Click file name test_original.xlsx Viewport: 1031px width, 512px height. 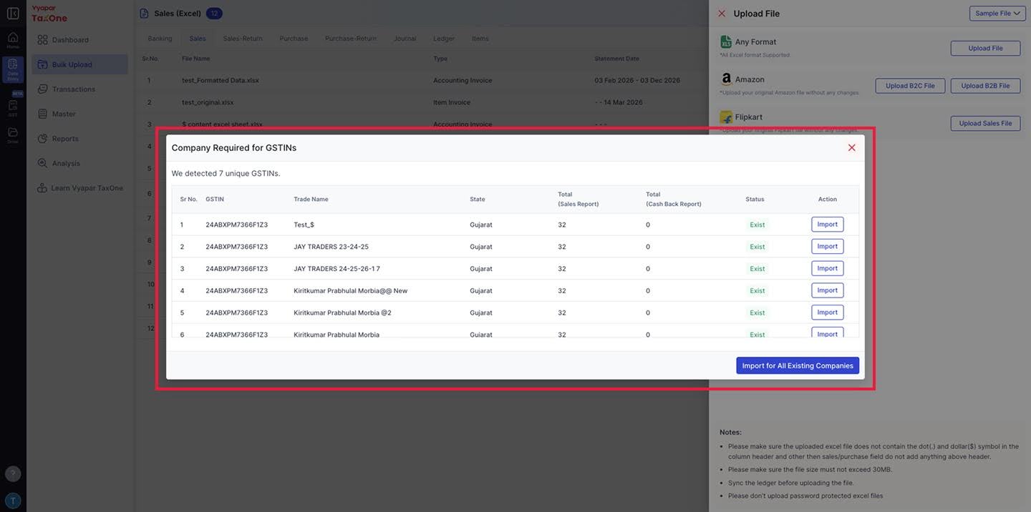coord(208,102)
